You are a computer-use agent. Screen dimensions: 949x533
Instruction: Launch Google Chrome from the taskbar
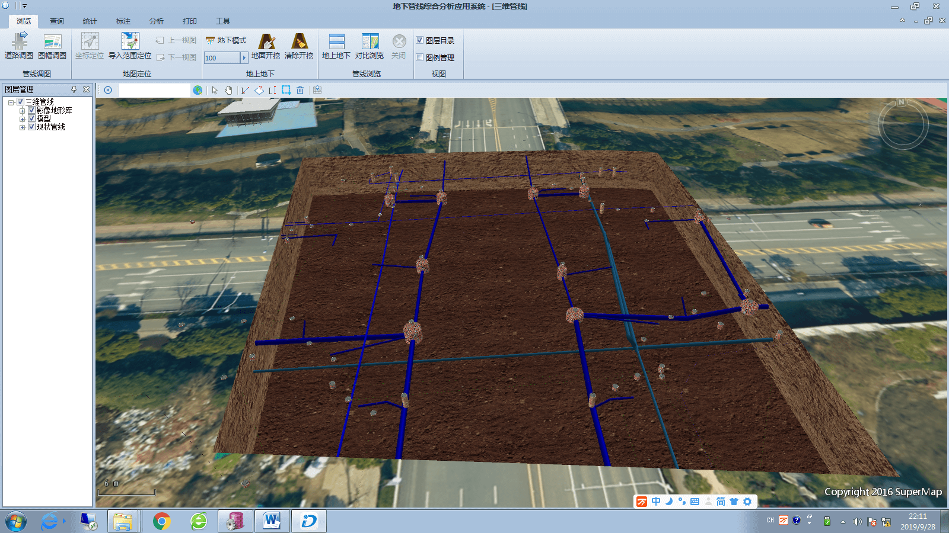coord(161,521)
